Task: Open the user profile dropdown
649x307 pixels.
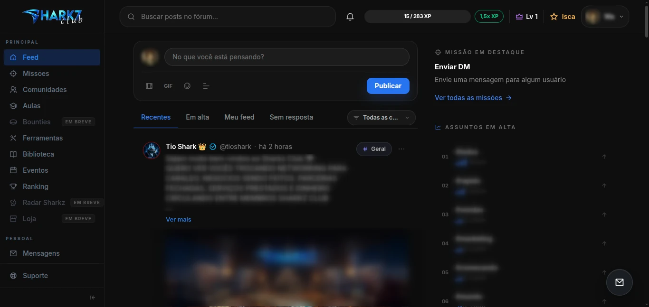Action: (x=605, y=17)
